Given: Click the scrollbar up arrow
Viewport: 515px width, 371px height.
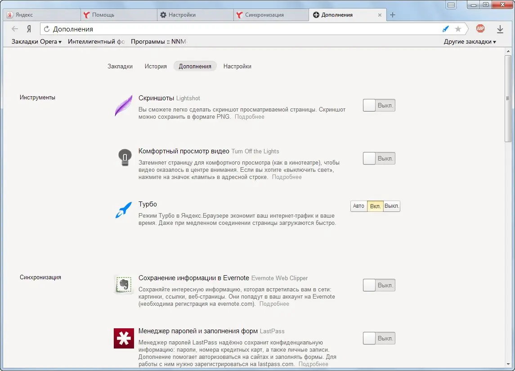Looking at the screenshot, I should coord(508,51).
